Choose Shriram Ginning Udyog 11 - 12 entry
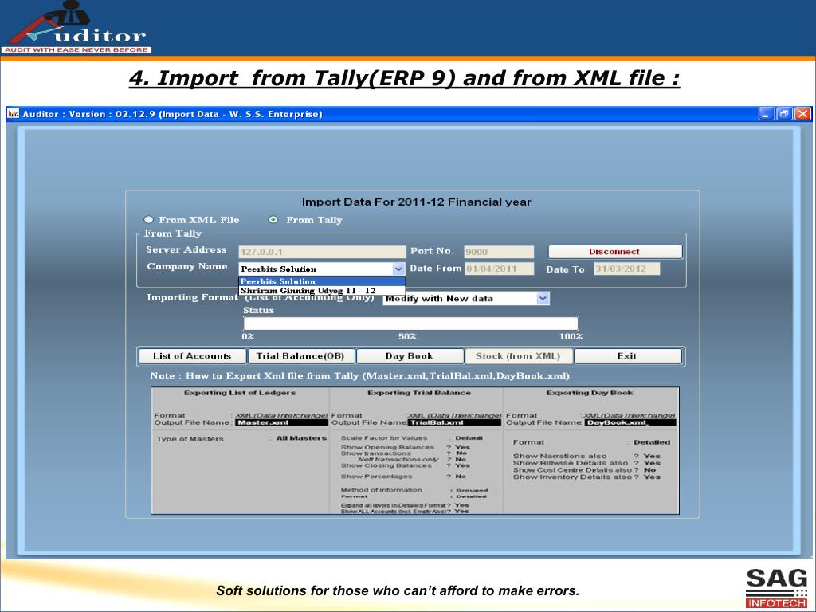This screenshot has height=612, width=816. click(x=322, y=290)
